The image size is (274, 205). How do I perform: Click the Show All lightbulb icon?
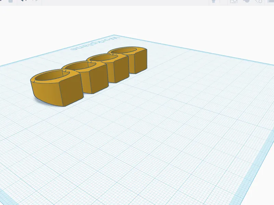pyautogui.click(x=213, y=1)
